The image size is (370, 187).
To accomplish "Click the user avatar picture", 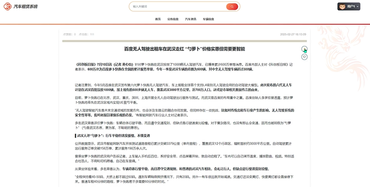I will click(x=342, y=7).
